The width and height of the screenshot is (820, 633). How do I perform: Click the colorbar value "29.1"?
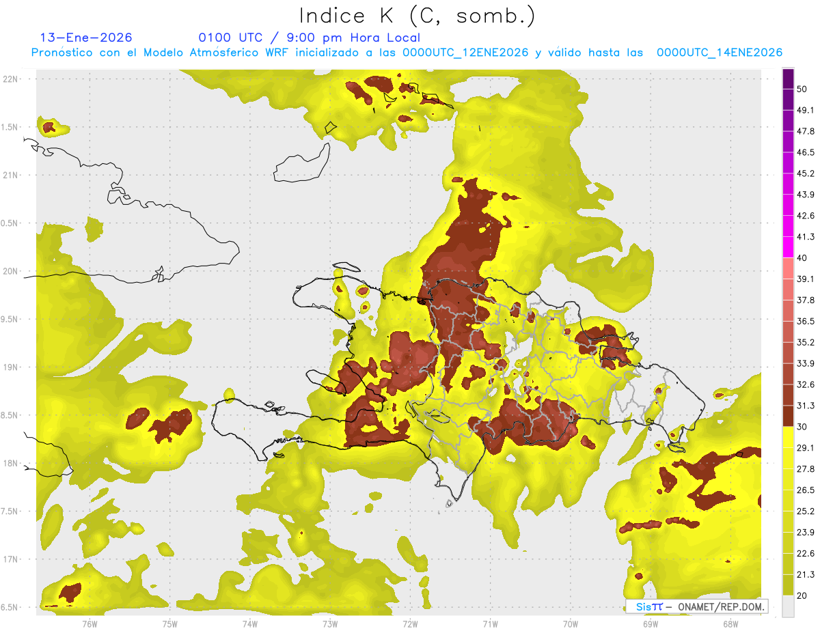click(x=806, y=447)
